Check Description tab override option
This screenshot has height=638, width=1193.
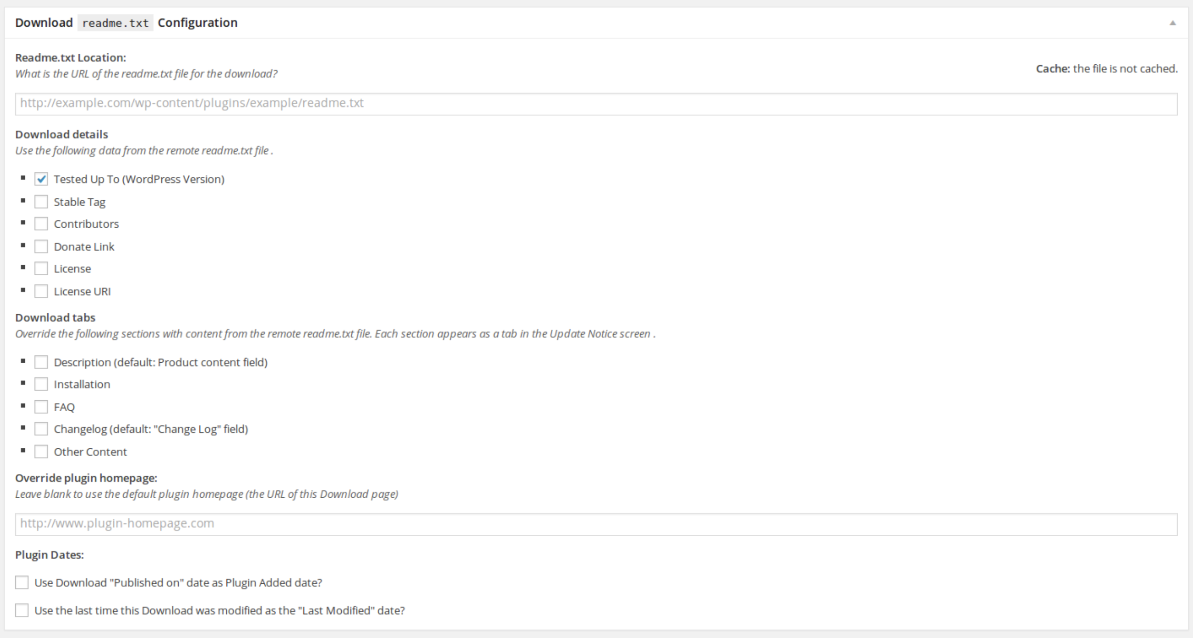[41, 362]
